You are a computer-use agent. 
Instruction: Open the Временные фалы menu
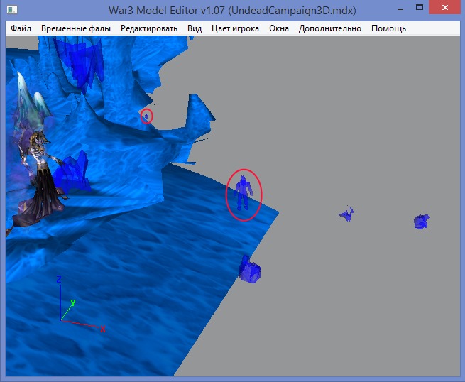tap(76, 28)
